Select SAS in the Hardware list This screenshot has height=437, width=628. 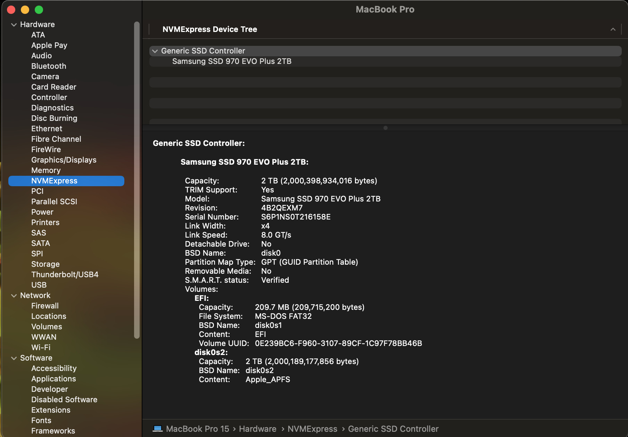point(39,233)
